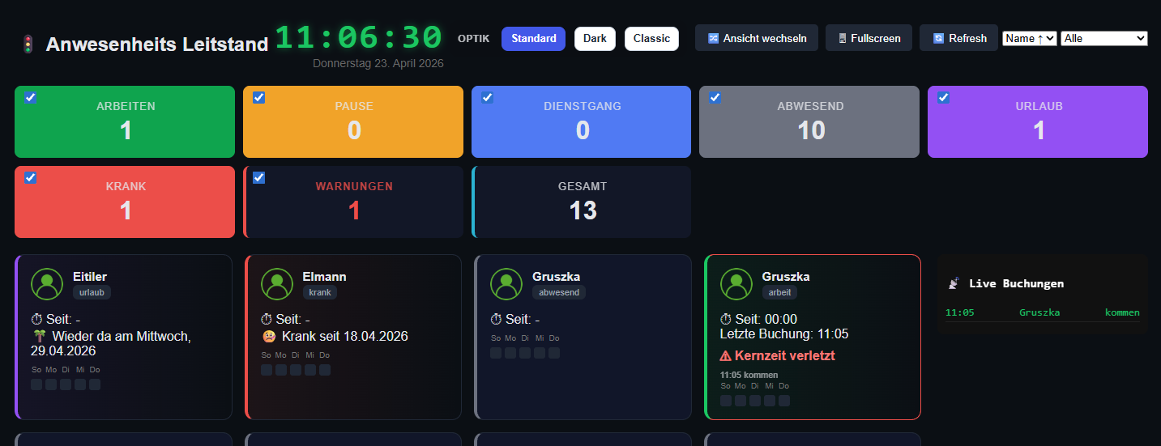
Task: Click Gruszka name in Live Buchungen row
Action: [1039, 312]
